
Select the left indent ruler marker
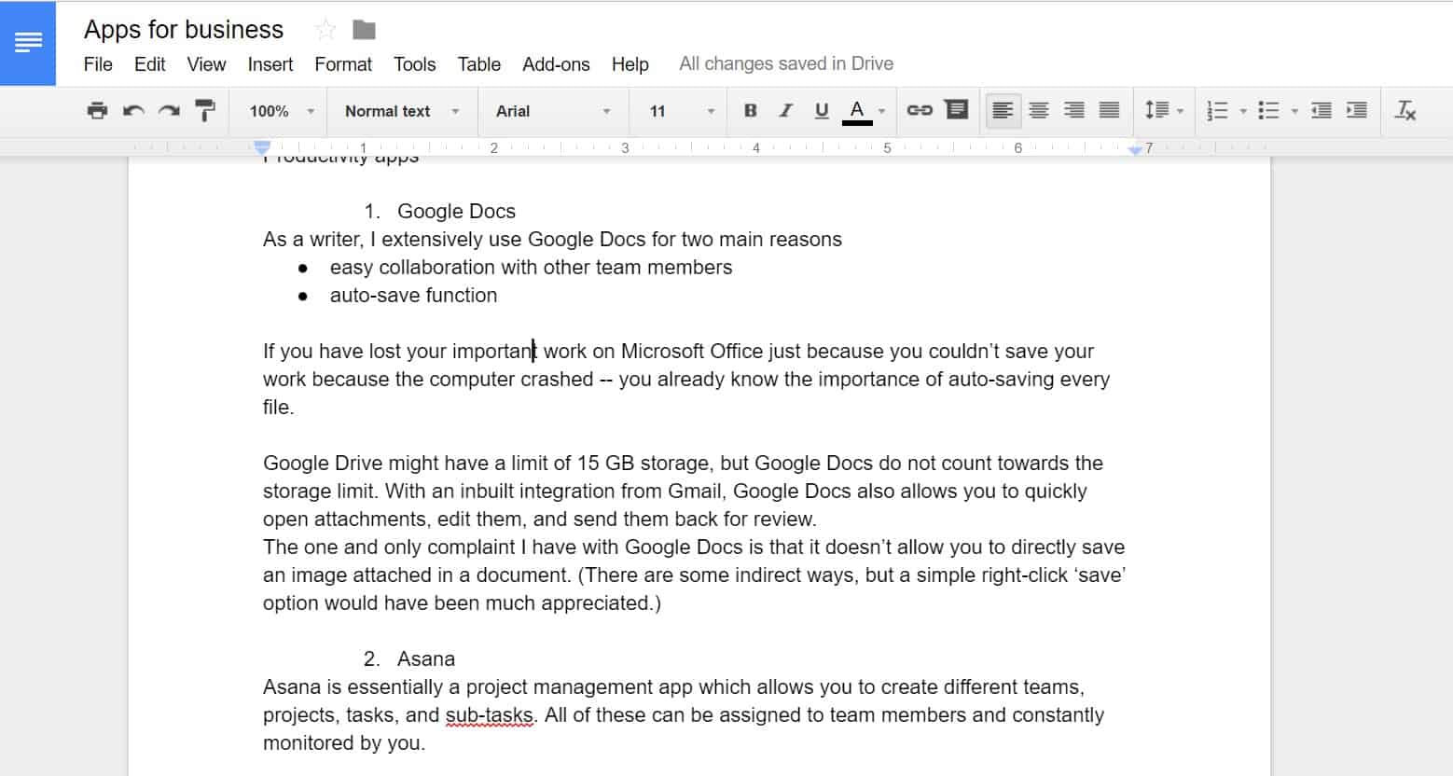(262, 147)
